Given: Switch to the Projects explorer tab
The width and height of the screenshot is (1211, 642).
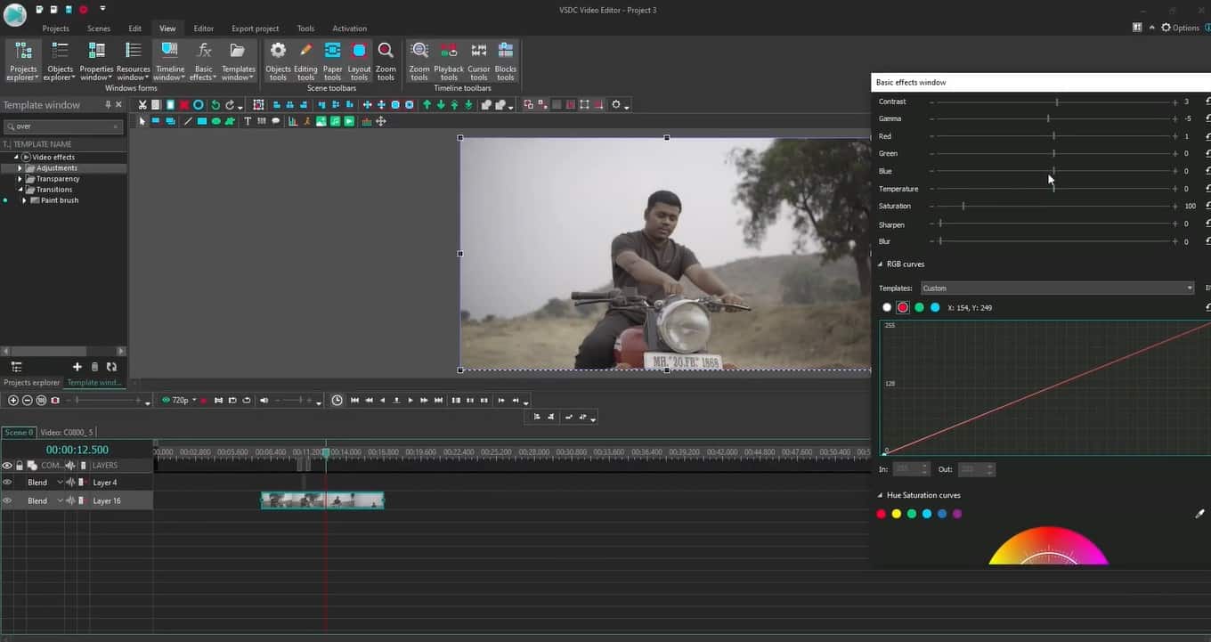Looking at the screenshot, I should coord(32,383).
